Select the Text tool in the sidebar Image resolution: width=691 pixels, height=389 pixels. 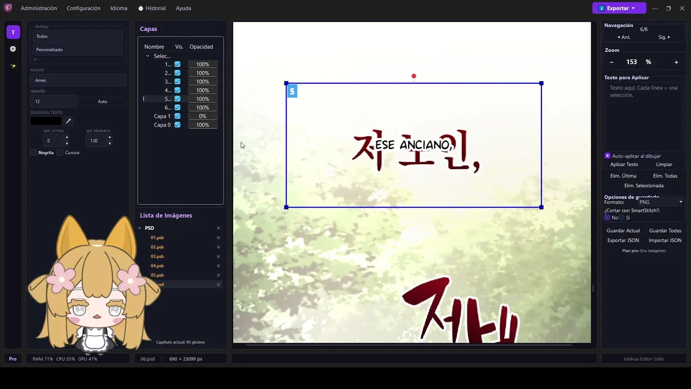(x=13, y=32)
